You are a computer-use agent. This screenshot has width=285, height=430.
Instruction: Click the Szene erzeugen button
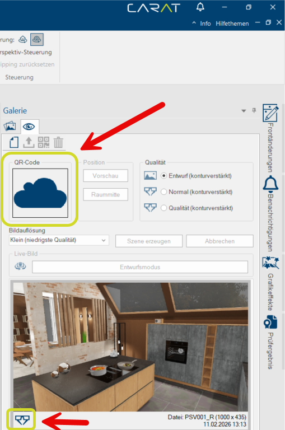(149, 241)
